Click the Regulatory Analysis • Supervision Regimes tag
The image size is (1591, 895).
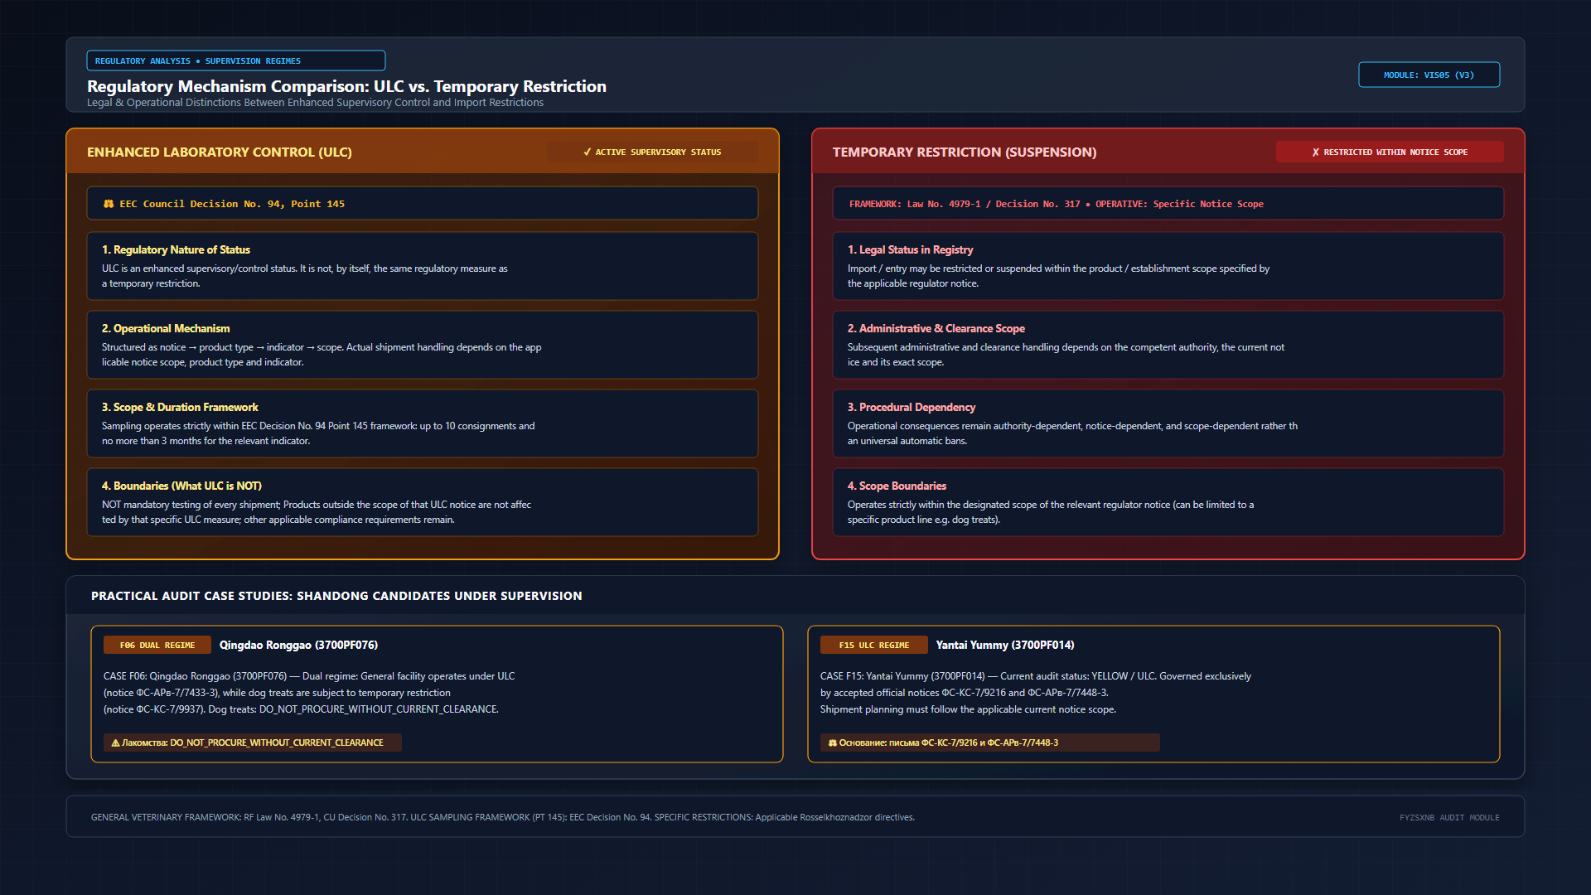pyautogui.click(x=236, y=61)
